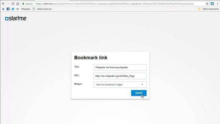This screenshot has width=220, height=124.
Task: Click the start.me logo
Action: click(x=16, y=18)
